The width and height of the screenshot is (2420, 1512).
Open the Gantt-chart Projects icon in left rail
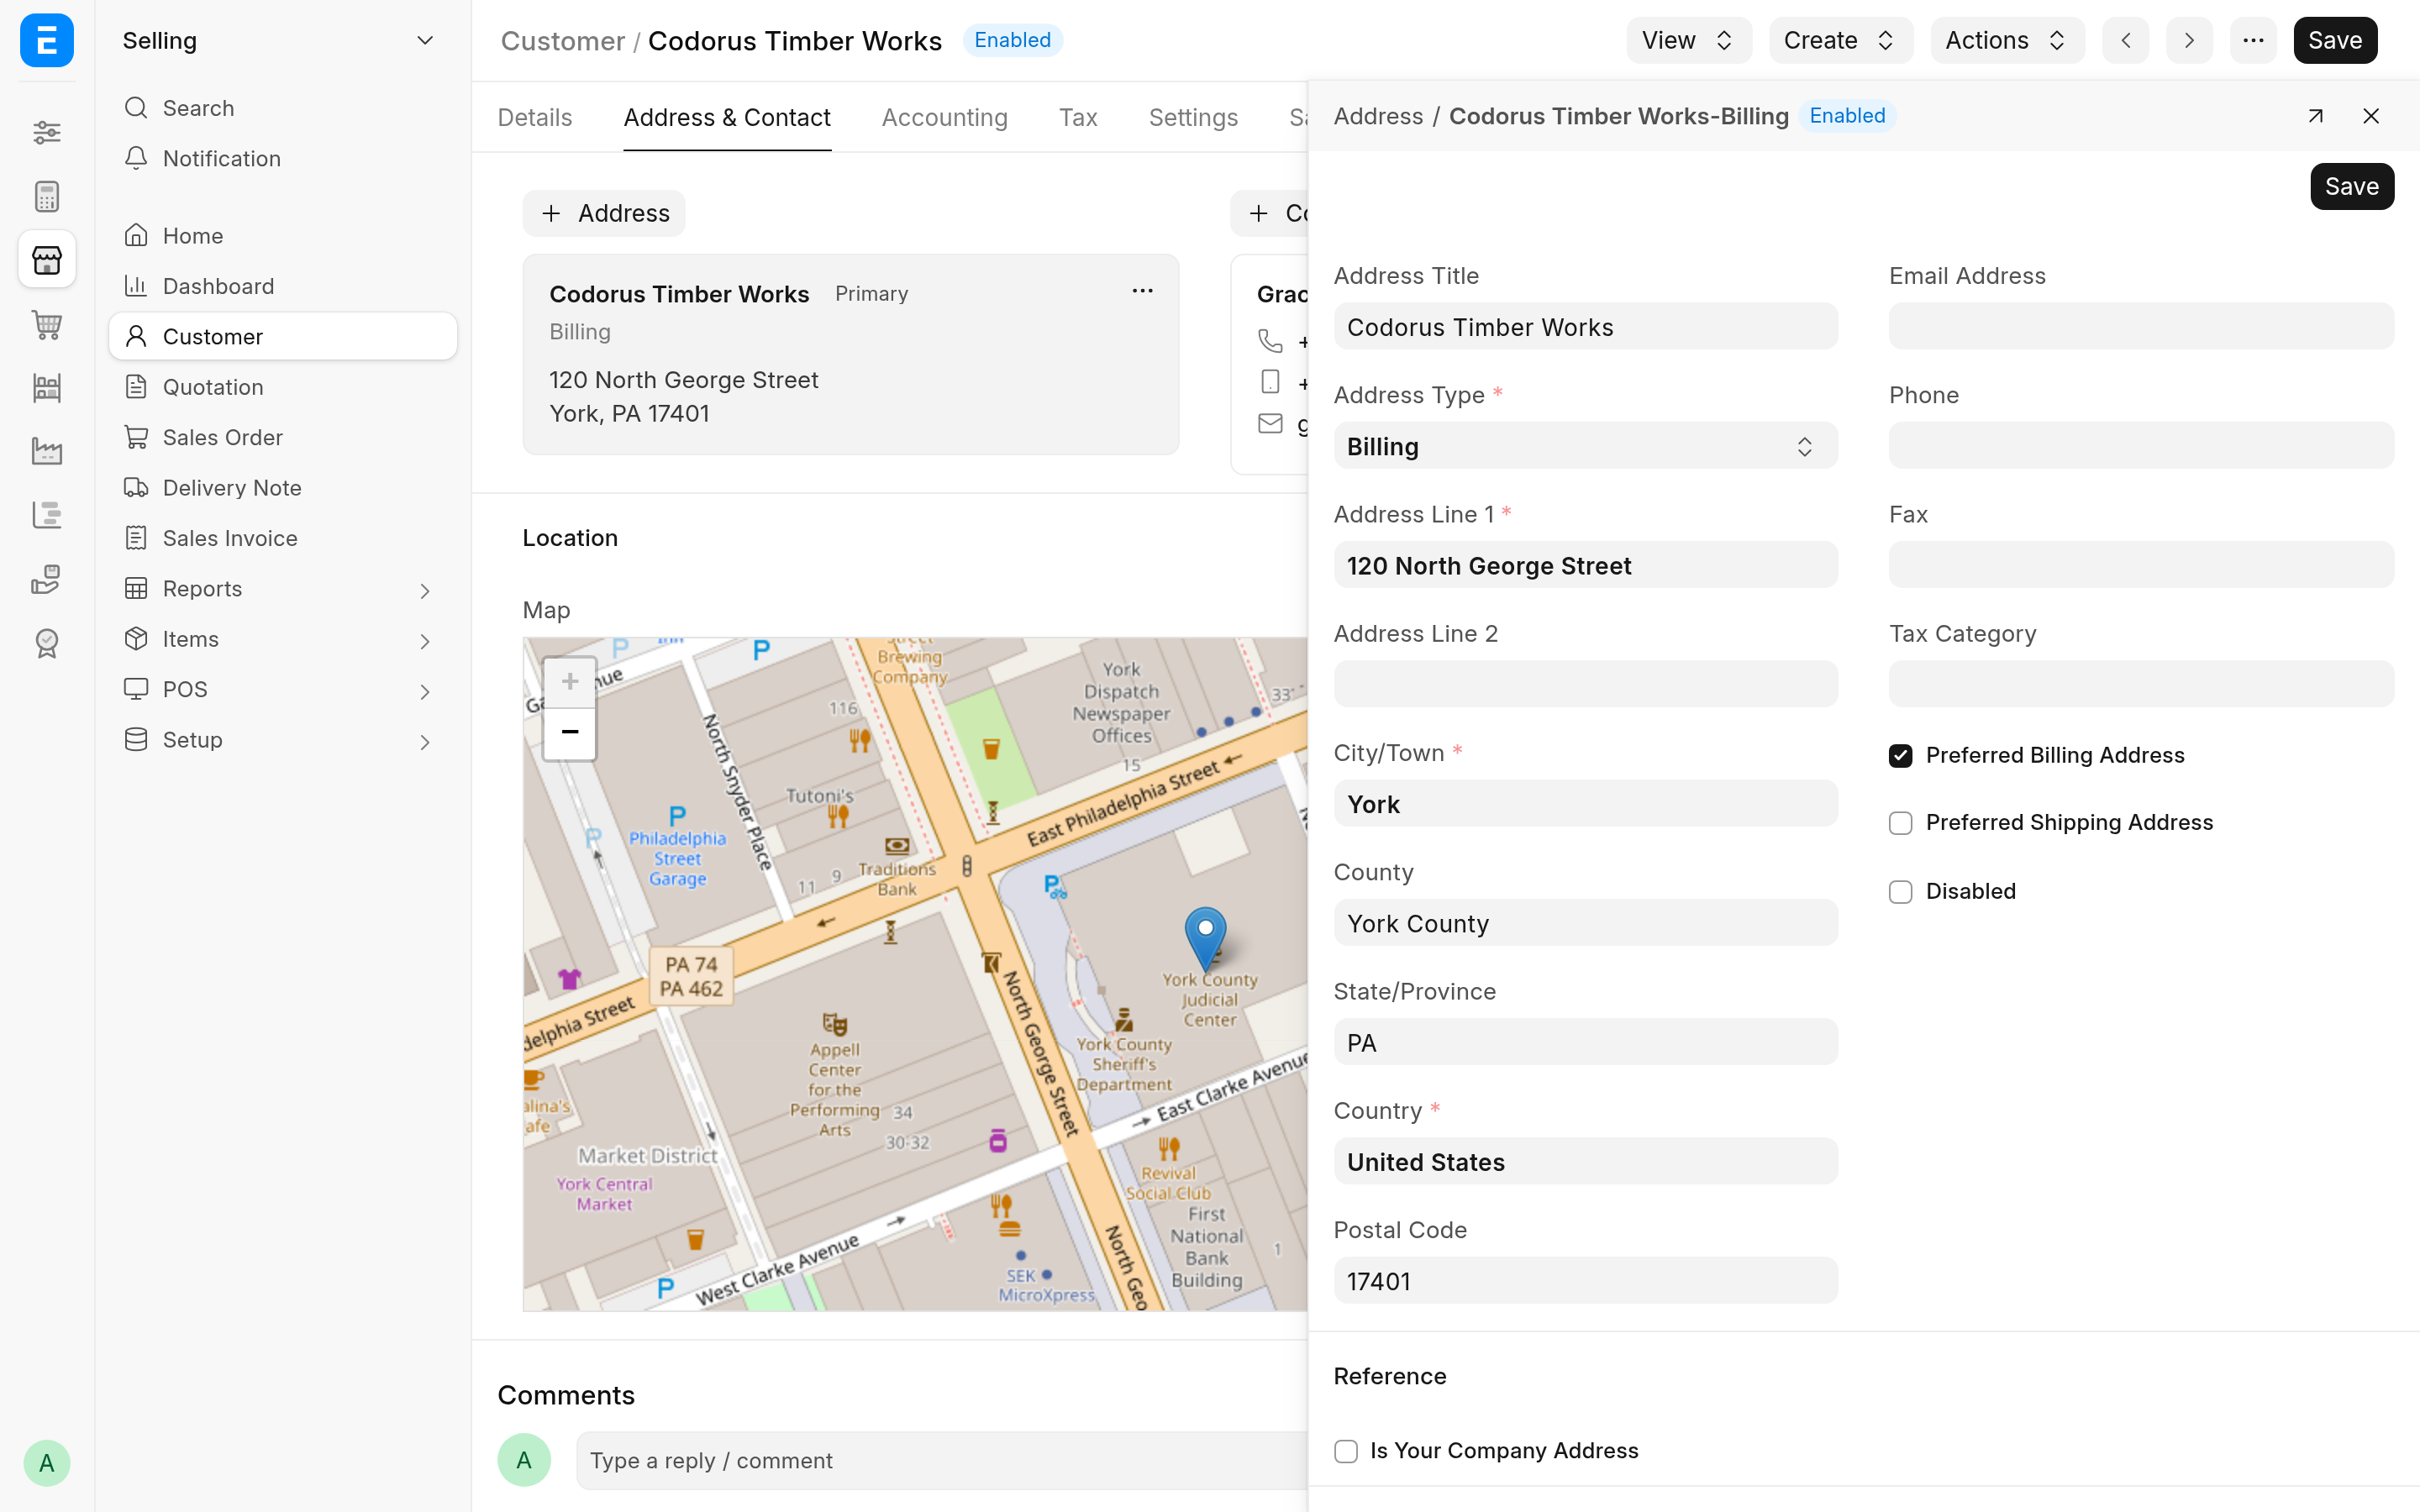click(x=47, y=515)
